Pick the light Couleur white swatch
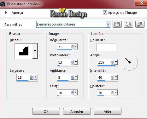The width and height of the screenshot is (147, 119). [106, 47]
